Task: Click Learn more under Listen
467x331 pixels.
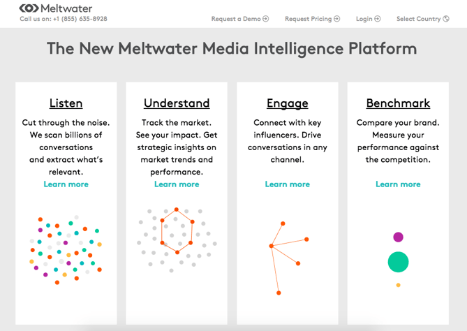Action: pyautogui.click(x=66, y=184)
